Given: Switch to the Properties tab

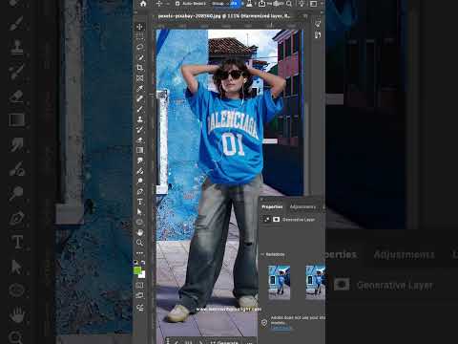Looking at the screenshot, I should click(x=272, y=206).
